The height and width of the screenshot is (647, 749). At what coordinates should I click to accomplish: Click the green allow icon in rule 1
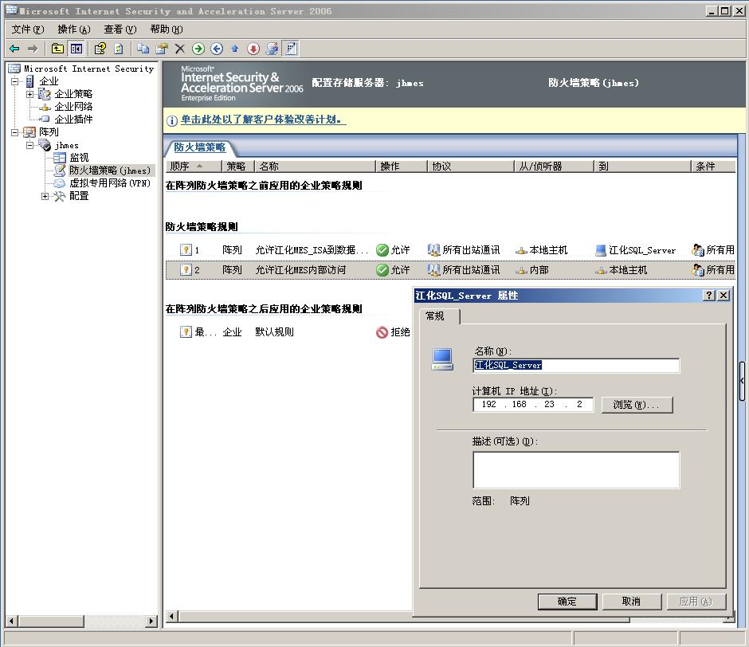click(382, 250)
